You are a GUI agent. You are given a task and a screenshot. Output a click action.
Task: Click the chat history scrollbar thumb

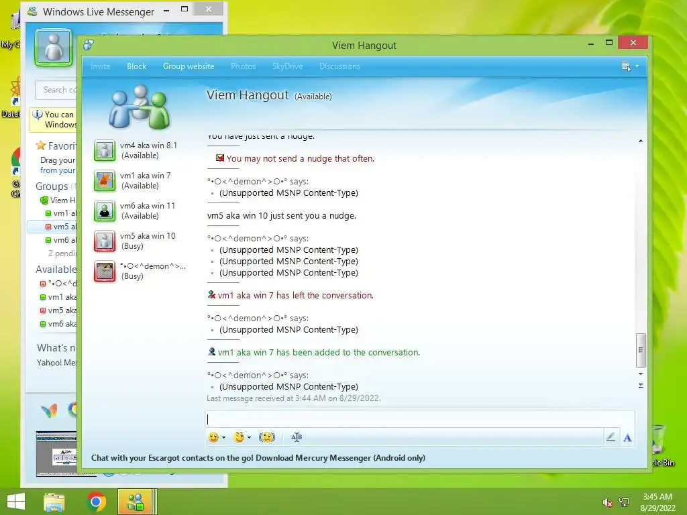[x=641, y=350]
